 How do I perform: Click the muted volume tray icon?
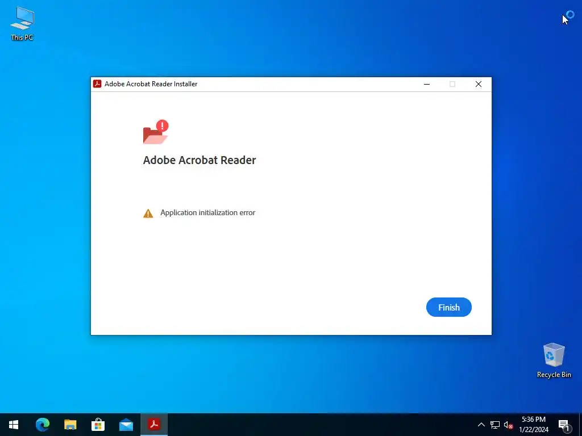click(508, 425)
